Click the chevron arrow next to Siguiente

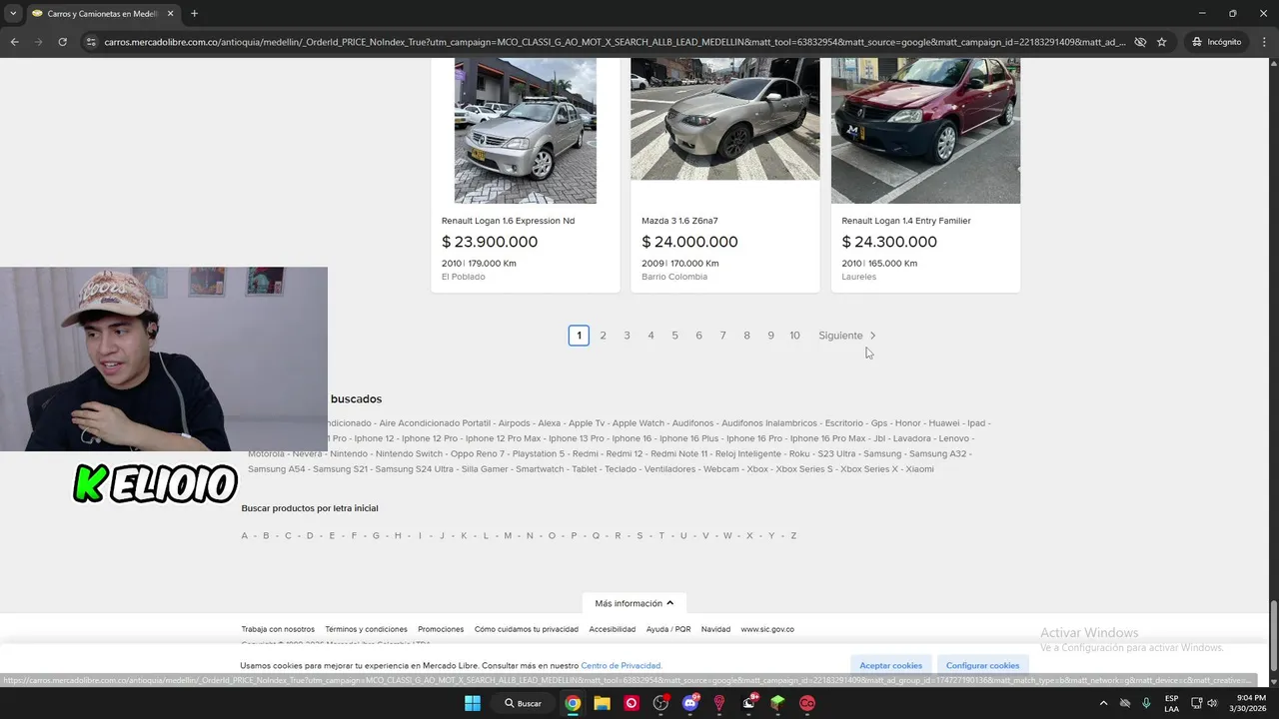click(872, 336)
